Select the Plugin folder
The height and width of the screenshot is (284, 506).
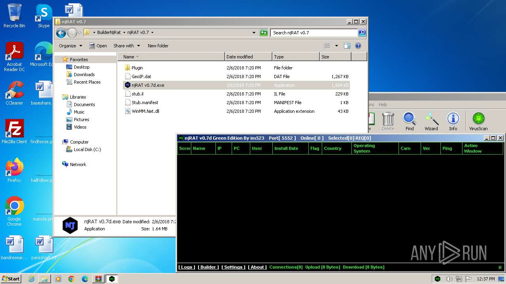click(x=137, y=68)
